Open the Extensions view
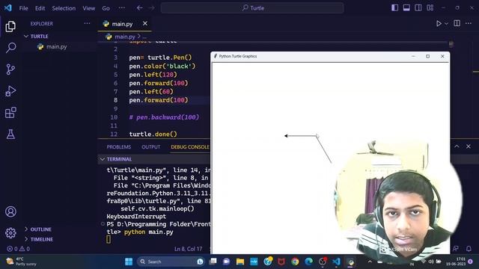The width and height of the screenshot is (479, 269). [x=10, y=113]
